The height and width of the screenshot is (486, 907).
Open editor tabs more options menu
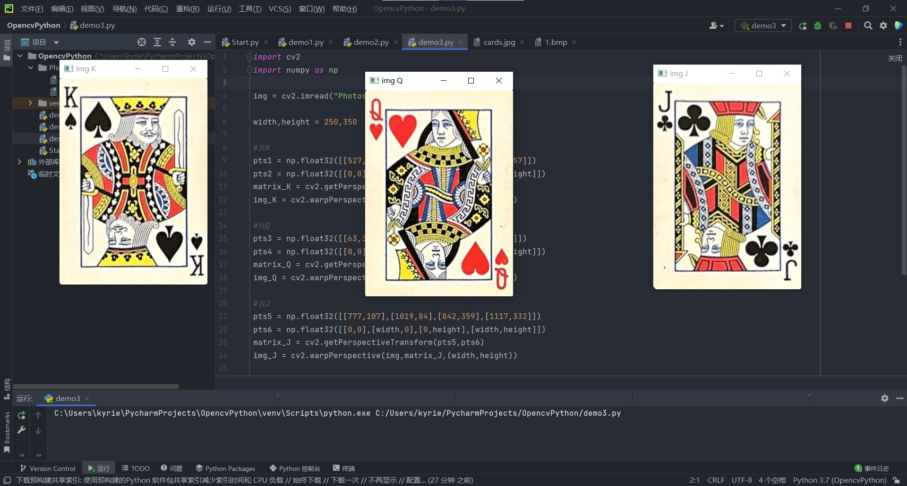point(900,42)
